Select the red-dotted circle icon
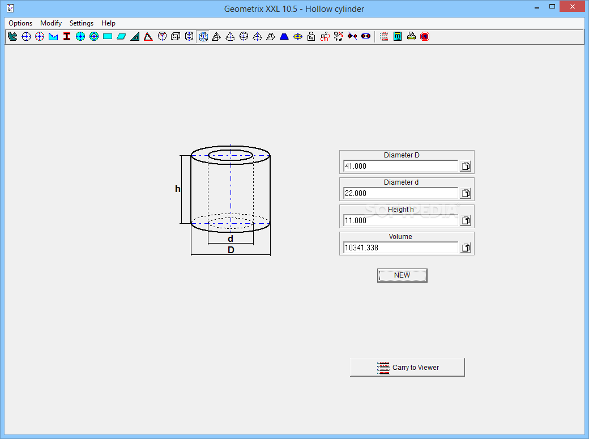Image resolution: width=589 pixels, height=439 pixels. point(40,36)
